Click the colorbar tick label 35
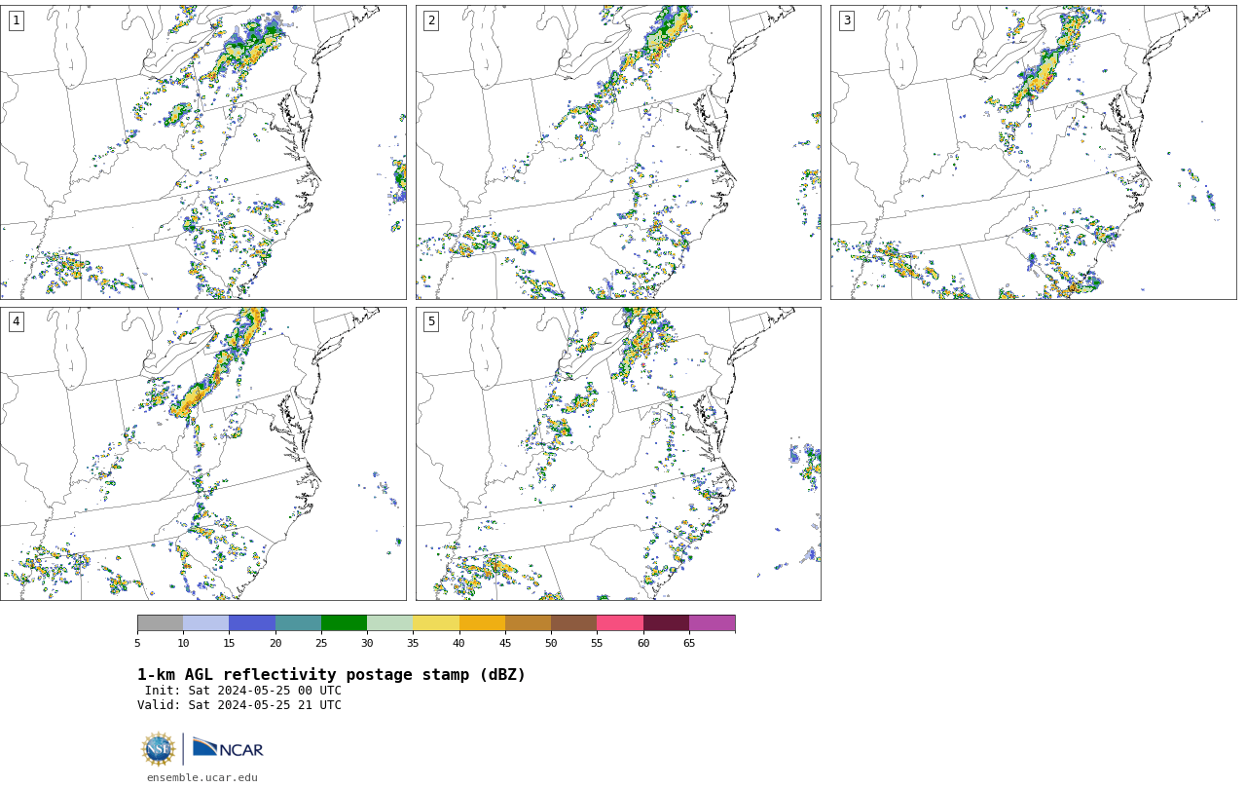Image resolution: width=1246 pixels, height=788 pixels. click(413, 643)
